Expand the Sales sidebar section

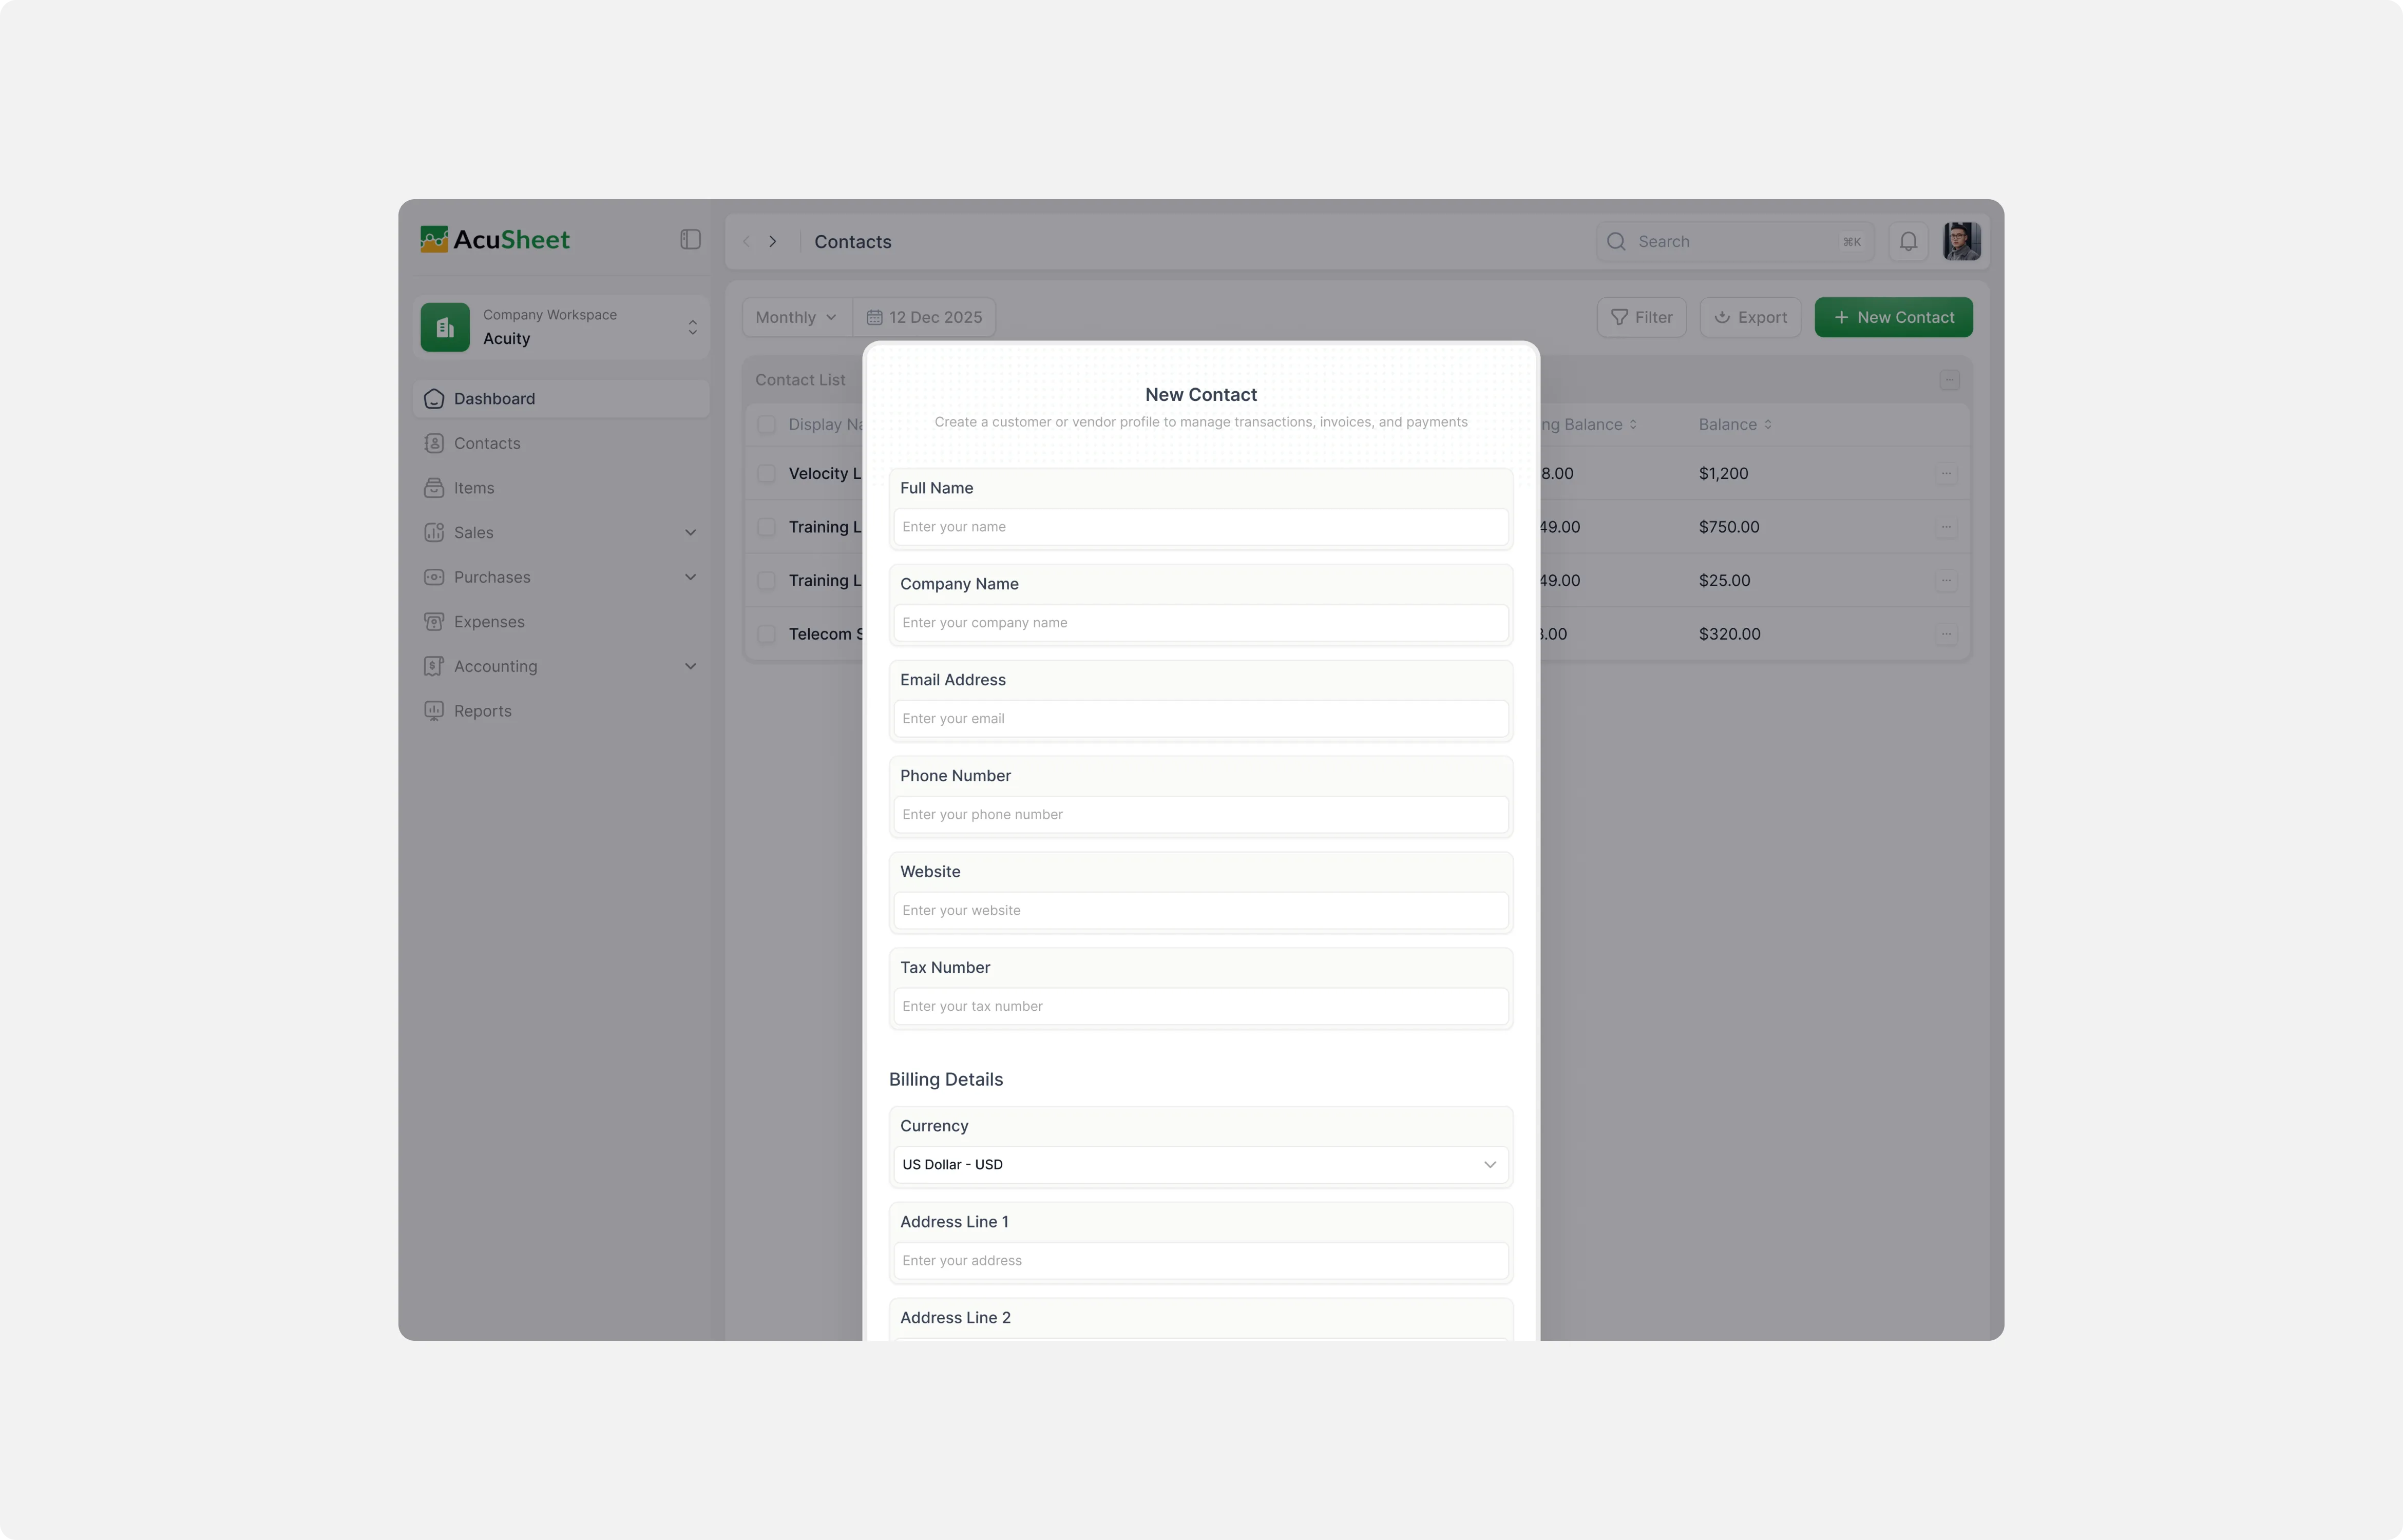pyautogui.click(x=690, y=533)
